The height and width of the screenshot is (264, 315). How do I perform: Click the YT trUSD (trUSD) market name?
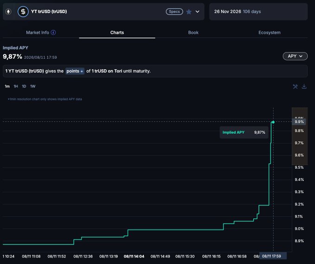[x=49, y=12]
